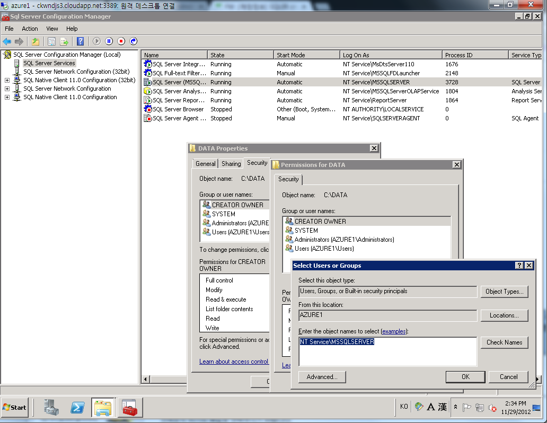Click the Start Service toolbar icon
The image size is (547, 423).
tap(97, 41)
